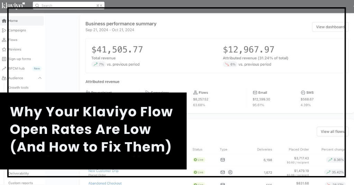Click the Deliveries column header
Screen dimensions: 354x185
pyautogui.click(x=264, y=149)
